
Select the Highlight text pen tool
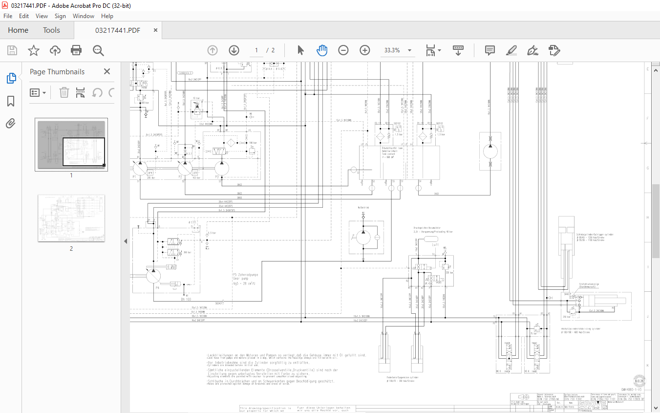[511, 50]
